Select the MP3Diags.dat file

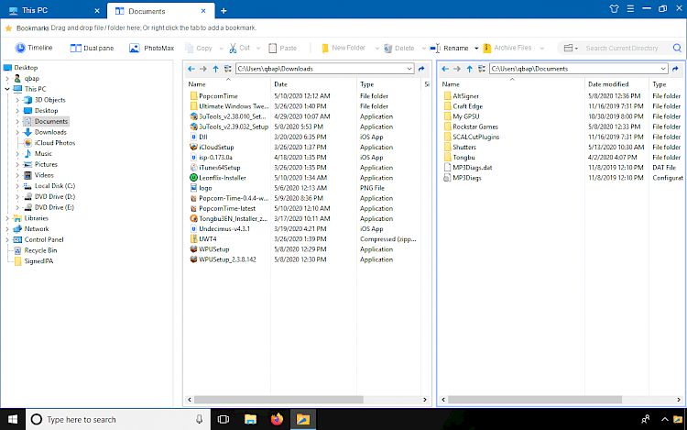472,168
